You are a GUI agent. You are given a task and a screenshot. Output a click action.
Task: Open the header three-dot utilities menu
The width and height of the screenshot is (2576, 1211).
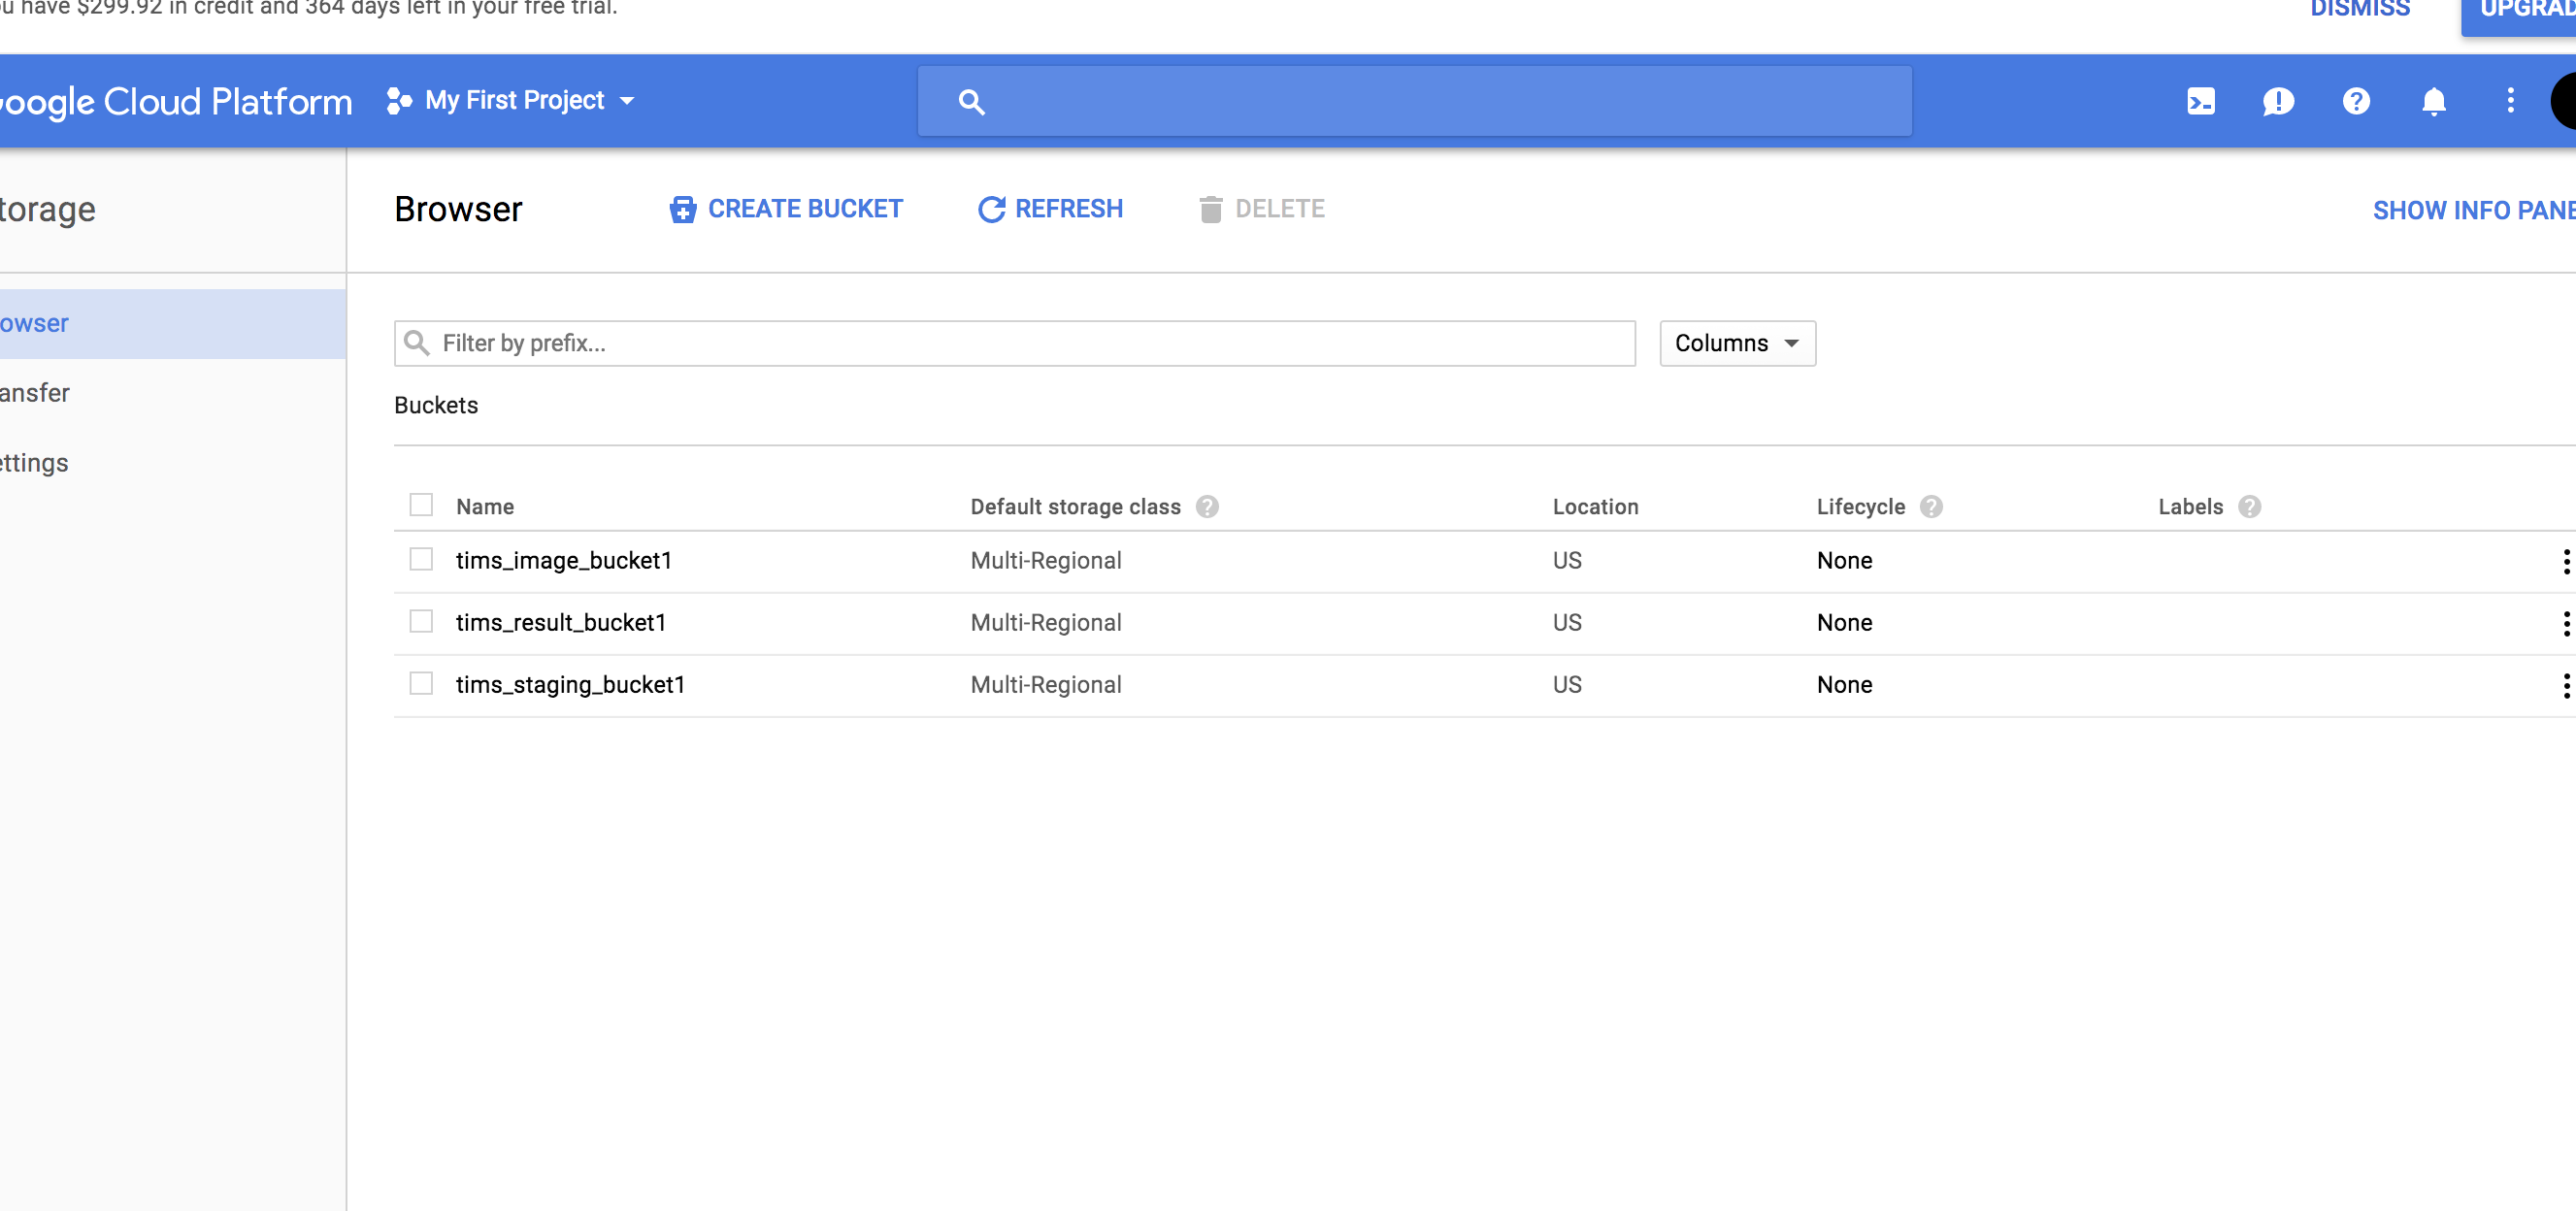pyautogui.click(x=2510, y=101)
